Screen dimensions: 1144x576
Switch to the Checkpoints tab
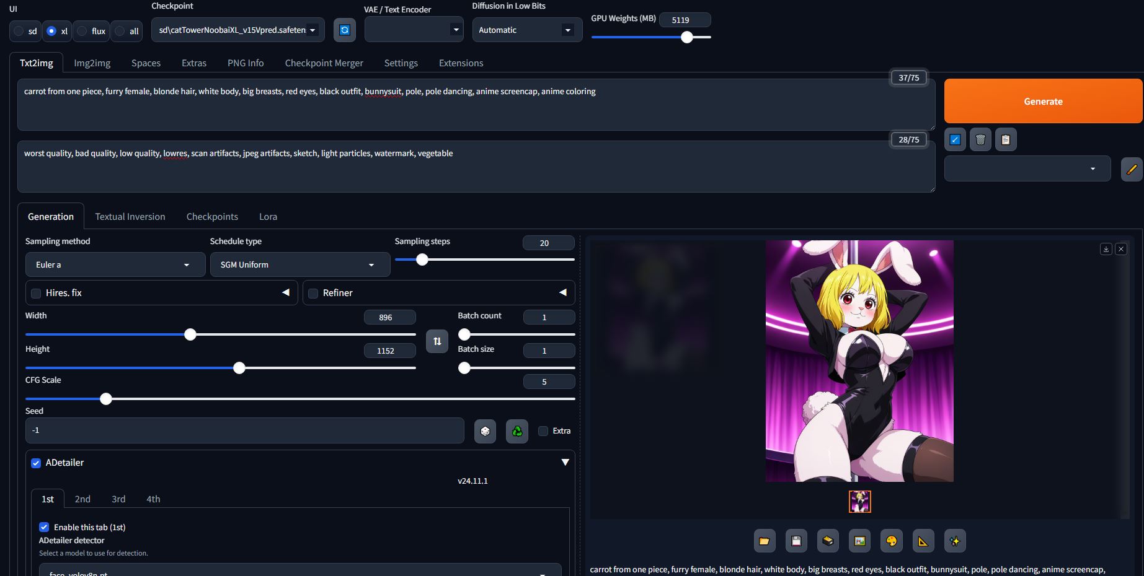point(212,217)
